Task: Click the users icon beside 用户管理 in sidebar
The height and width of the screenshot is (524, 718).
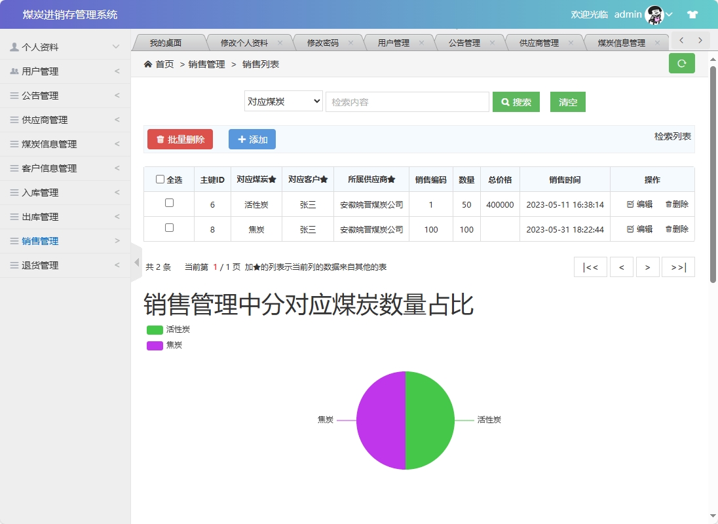Action: (14, 71)
